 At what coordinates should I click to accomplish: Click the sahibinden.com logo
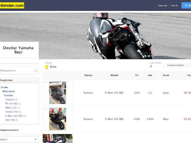pos(12,6)
